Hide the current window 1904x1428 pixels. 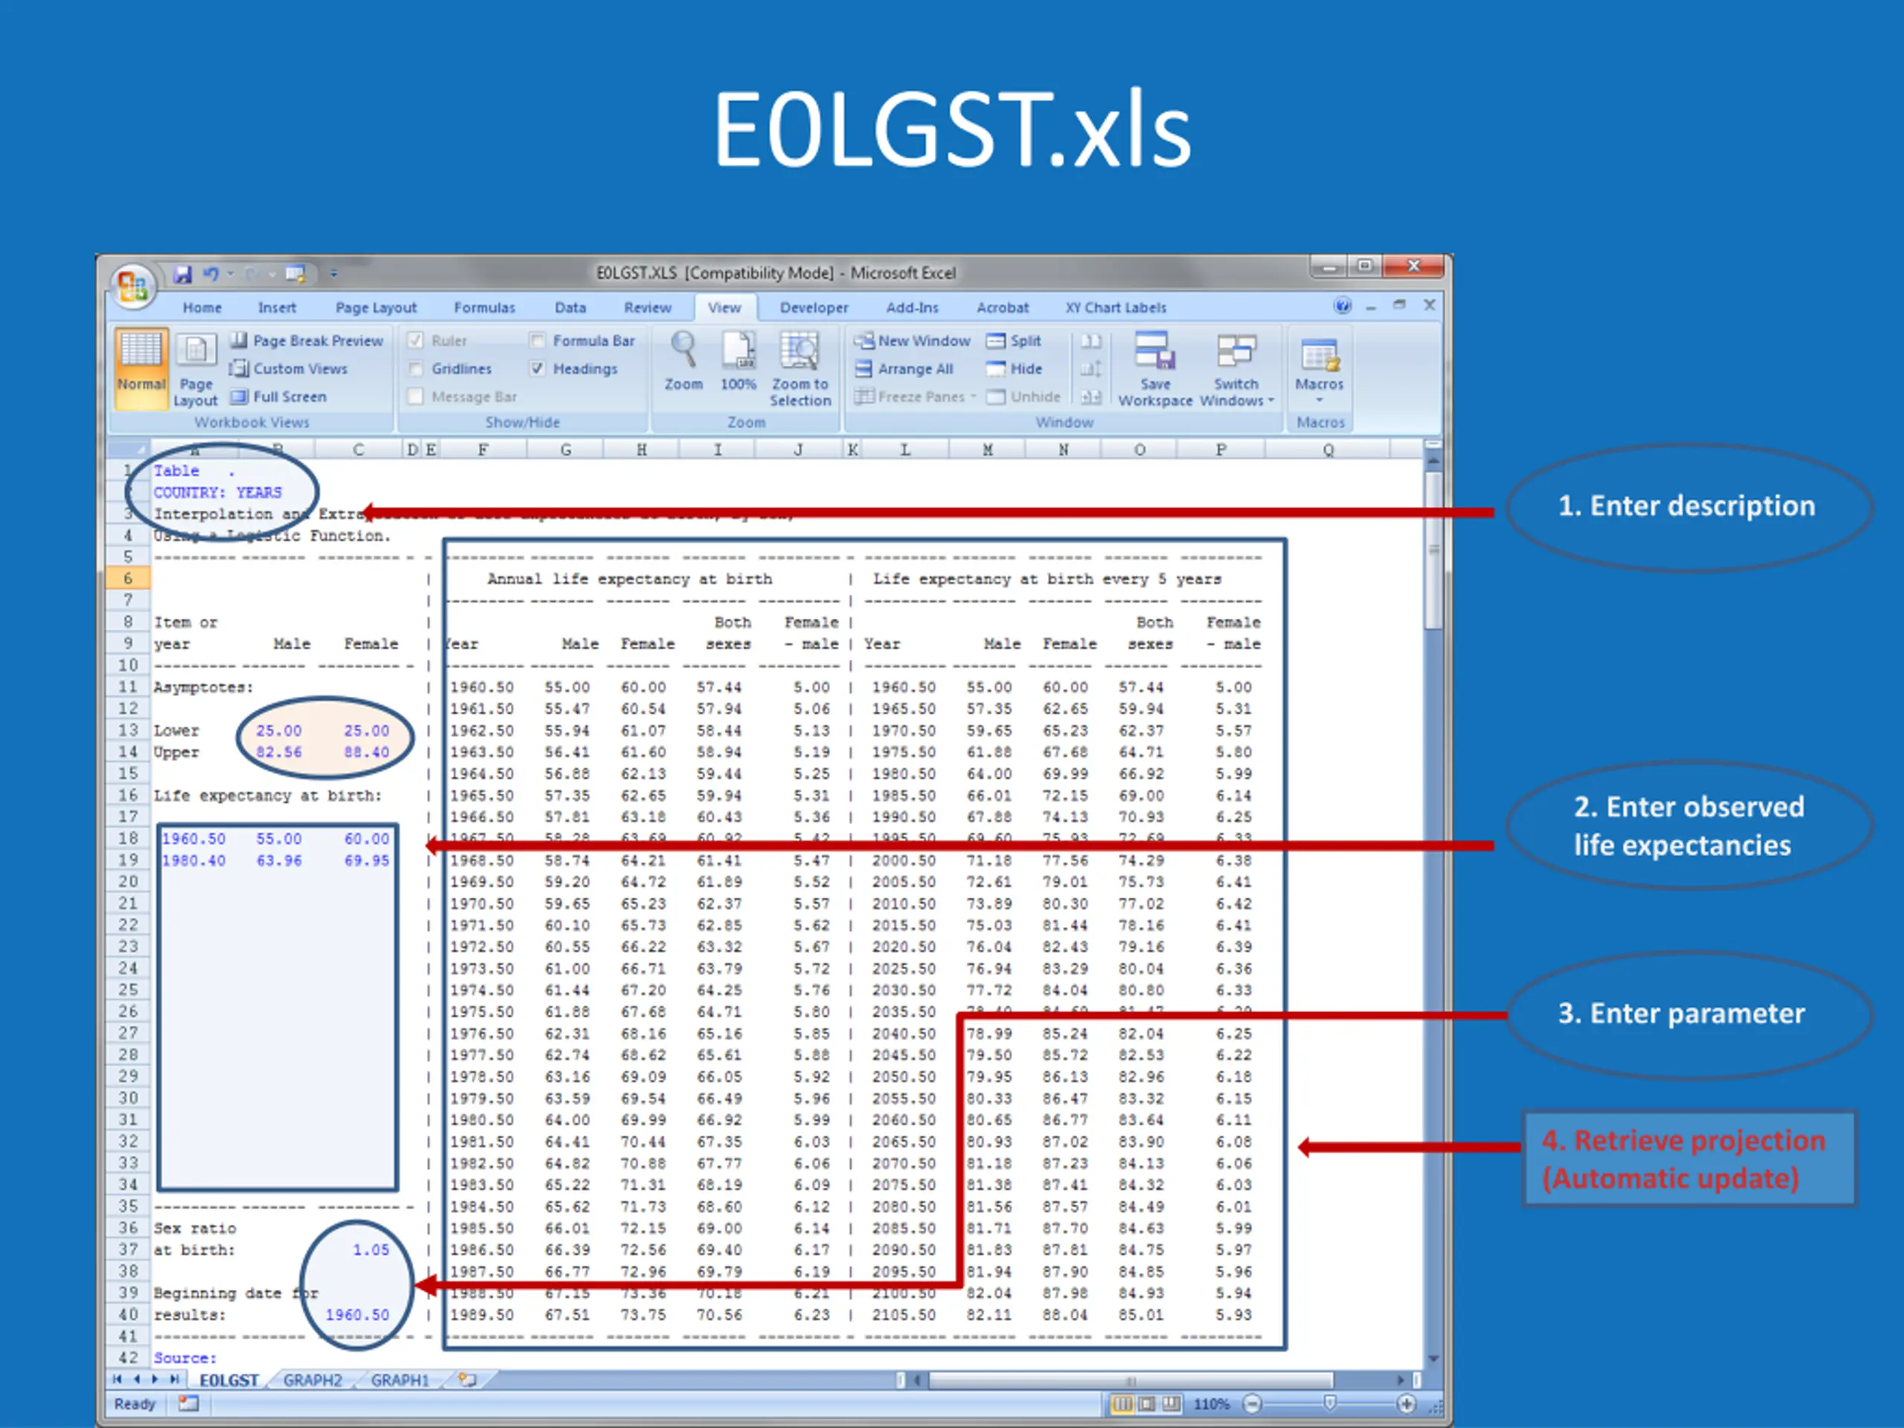click(x=1014, y=368)
